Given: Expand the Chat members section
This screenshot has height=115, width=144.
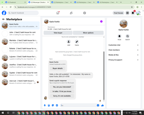Looking at the screenshot, I should 124,50.
